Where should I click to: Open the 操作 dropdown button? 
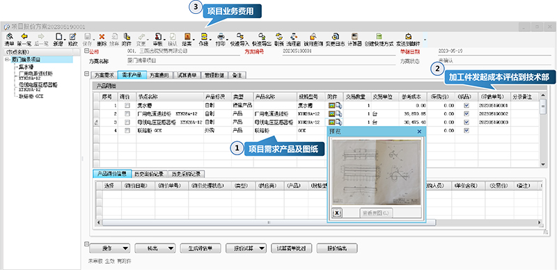109,248
